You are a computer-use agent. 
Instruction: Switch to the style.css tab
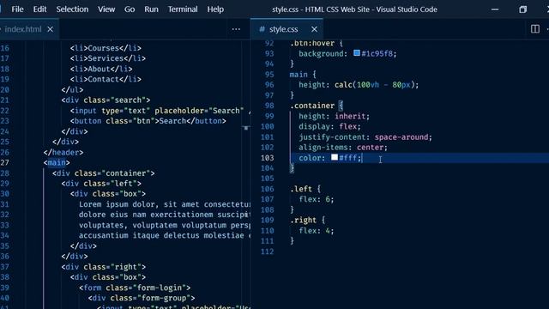(283, 29)
